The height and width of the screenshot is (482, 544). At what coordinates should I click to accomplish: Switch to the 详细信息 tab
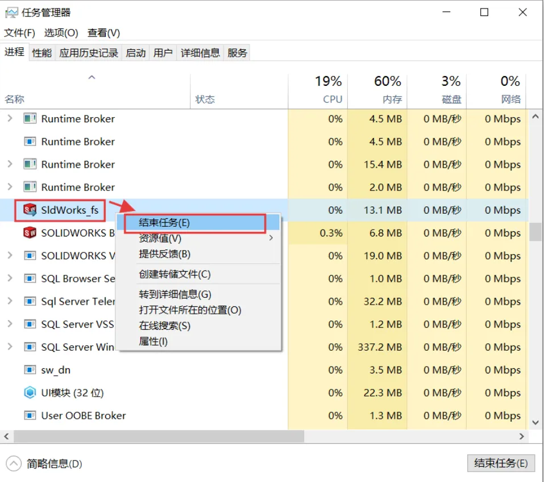point(200,53)
